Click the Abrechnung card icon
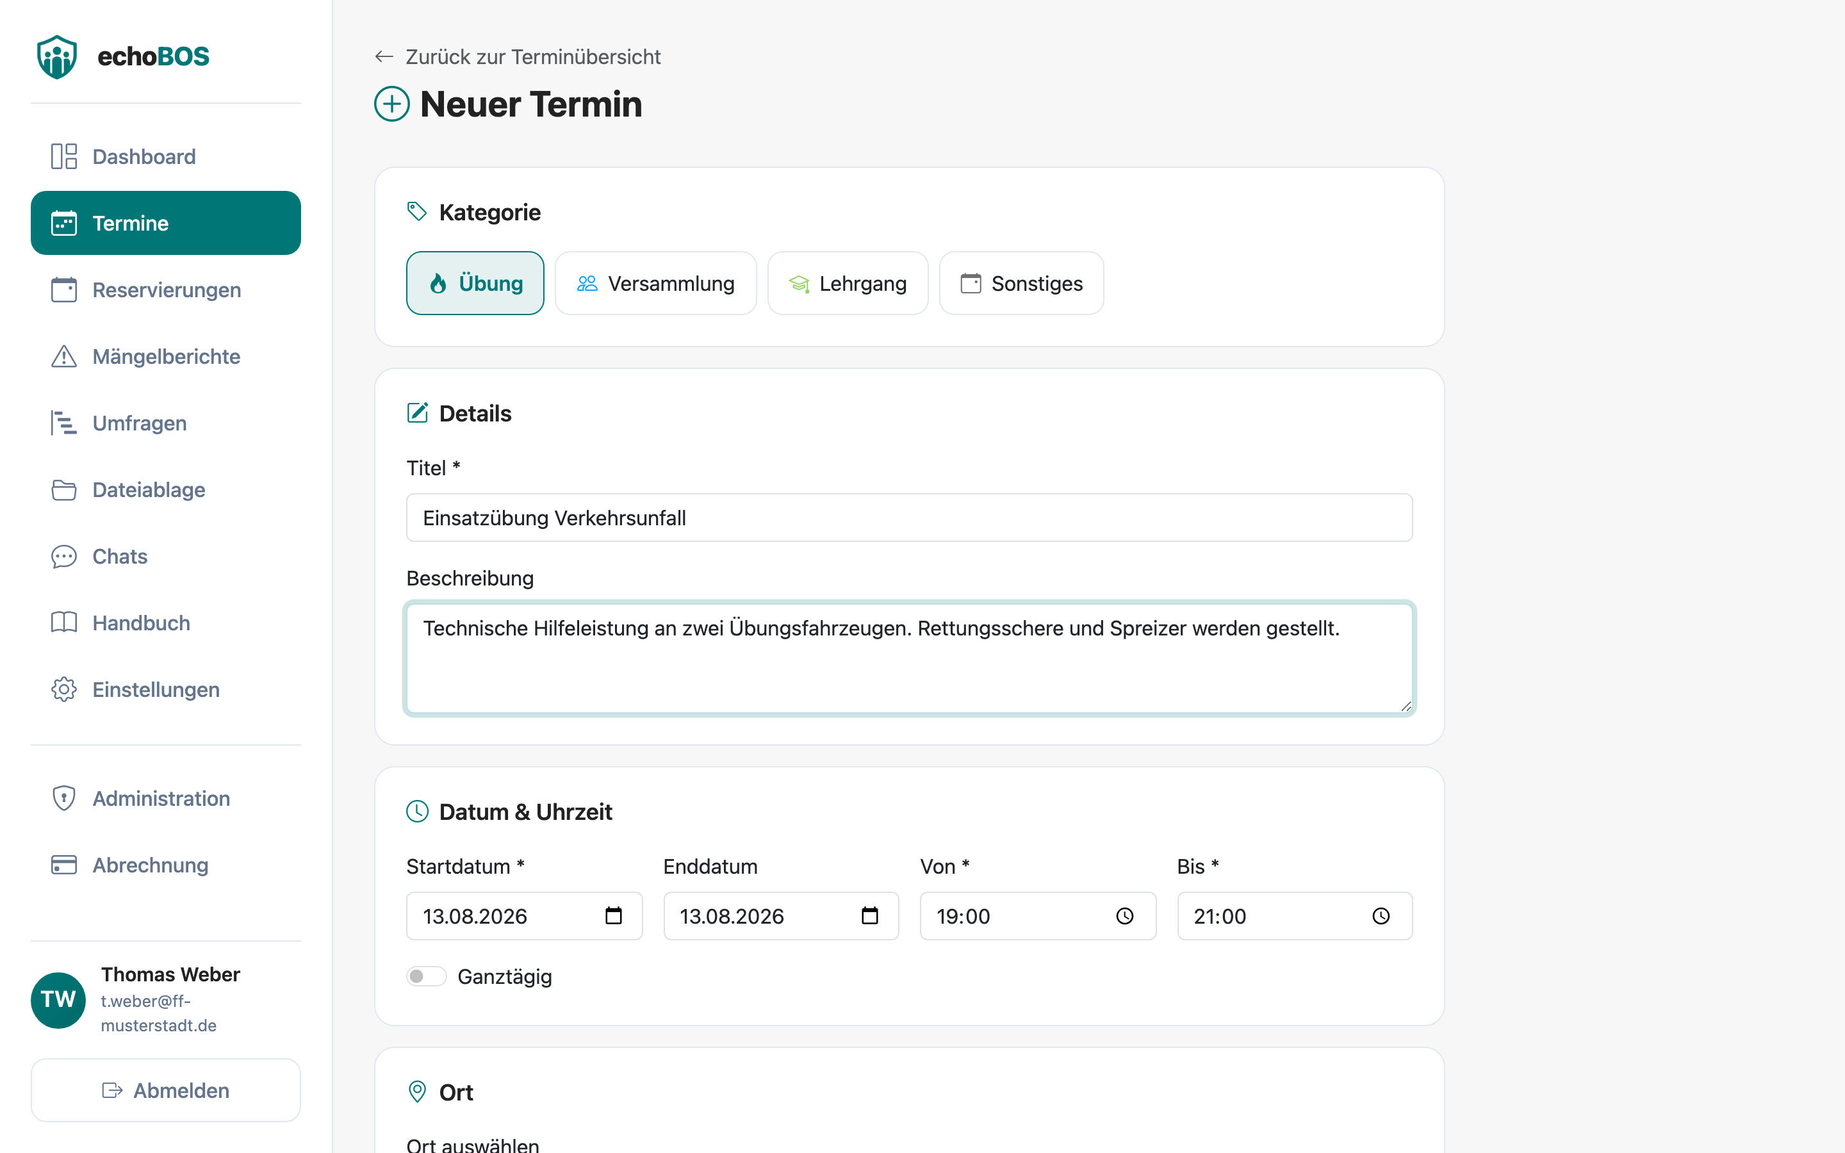 click(x=64, y=865)
